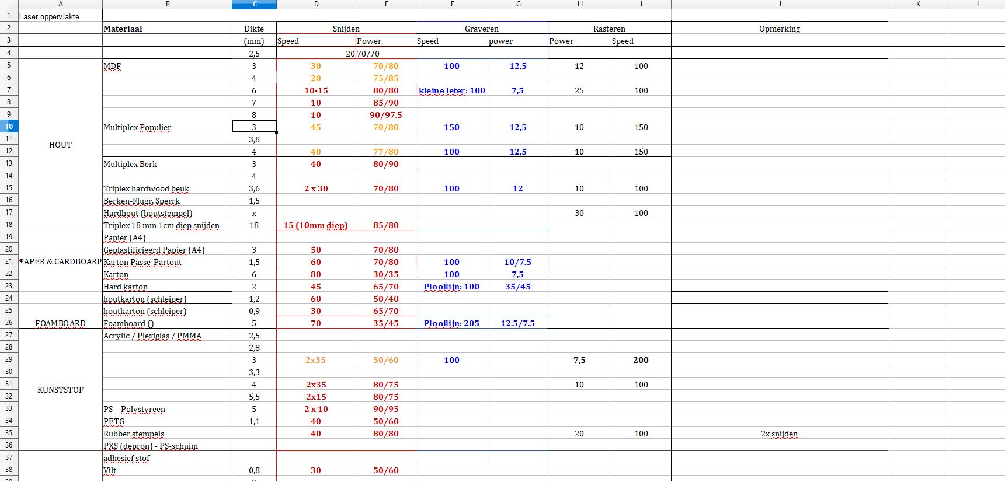Click the 'Foamboard ()' material cell
The image size is (1005, 482).
(x=168, y=323)
